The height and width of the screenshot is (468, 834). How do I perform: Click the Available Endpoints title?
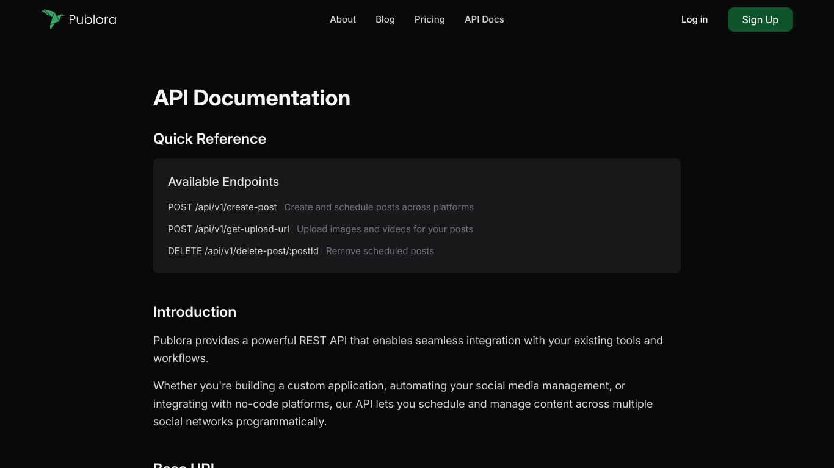pyautogui.click(x=223, y=182)
